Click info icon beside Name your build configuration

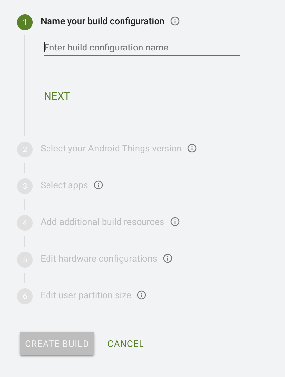pos(175,21)
